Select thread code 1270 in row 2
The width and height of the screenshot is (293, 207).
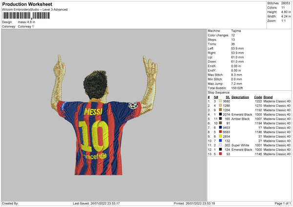258,106
